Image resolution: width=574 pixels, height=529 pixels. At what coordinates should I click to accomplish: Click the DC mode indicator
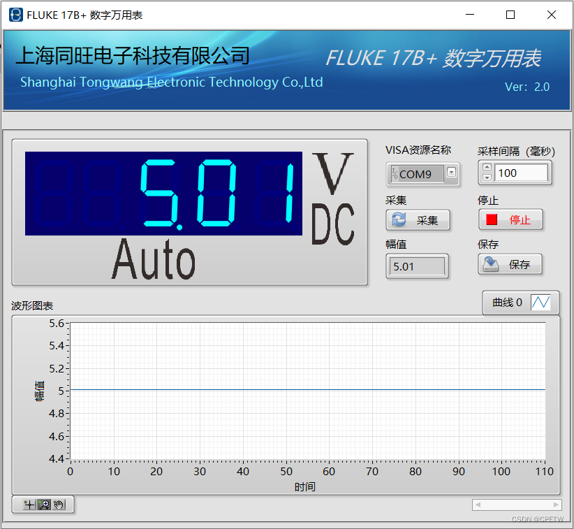click(x=333, y=224)
